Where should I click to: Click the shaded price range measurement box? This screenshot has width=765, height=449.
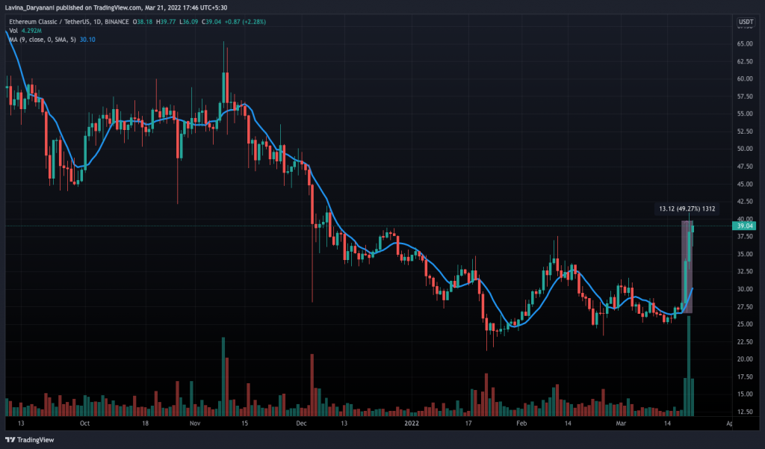(x=687, y=267)
